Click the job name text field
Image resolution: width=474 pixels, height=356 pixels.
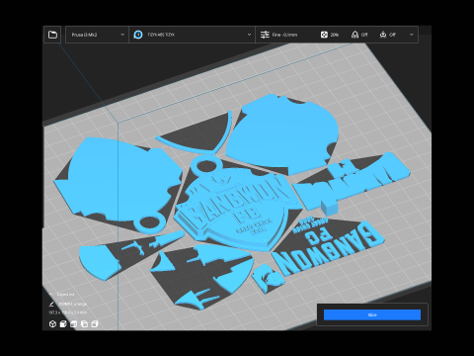pos(72,304)
